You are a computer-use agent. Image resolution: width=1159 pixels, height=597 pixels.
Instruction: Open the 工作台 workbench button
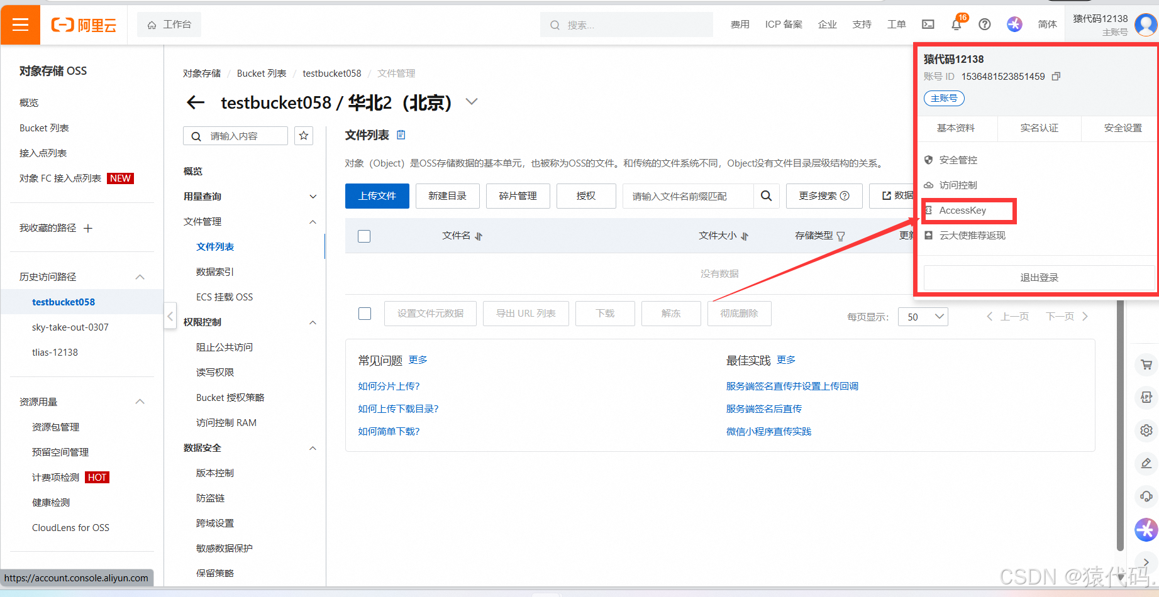[169, 25]
